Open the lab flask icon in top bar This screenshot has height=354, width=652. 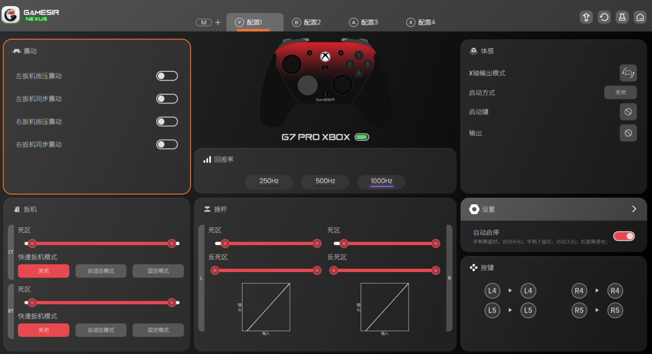pyautogui.click(x=622, y=17)
